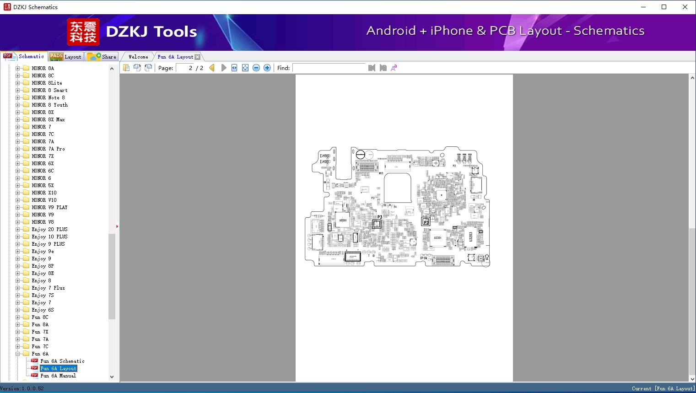Open Fun 6A Schematic file
The height and width of the screenshot is (393, 696).
62,361
